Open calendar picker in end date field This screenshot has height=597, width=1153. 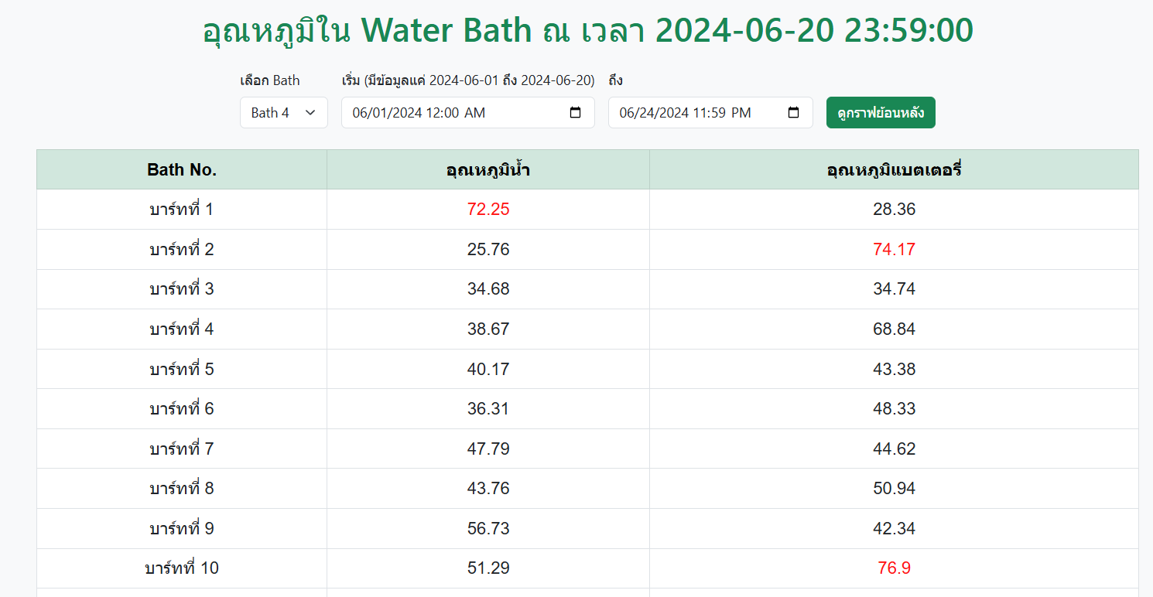click(793, 113)
